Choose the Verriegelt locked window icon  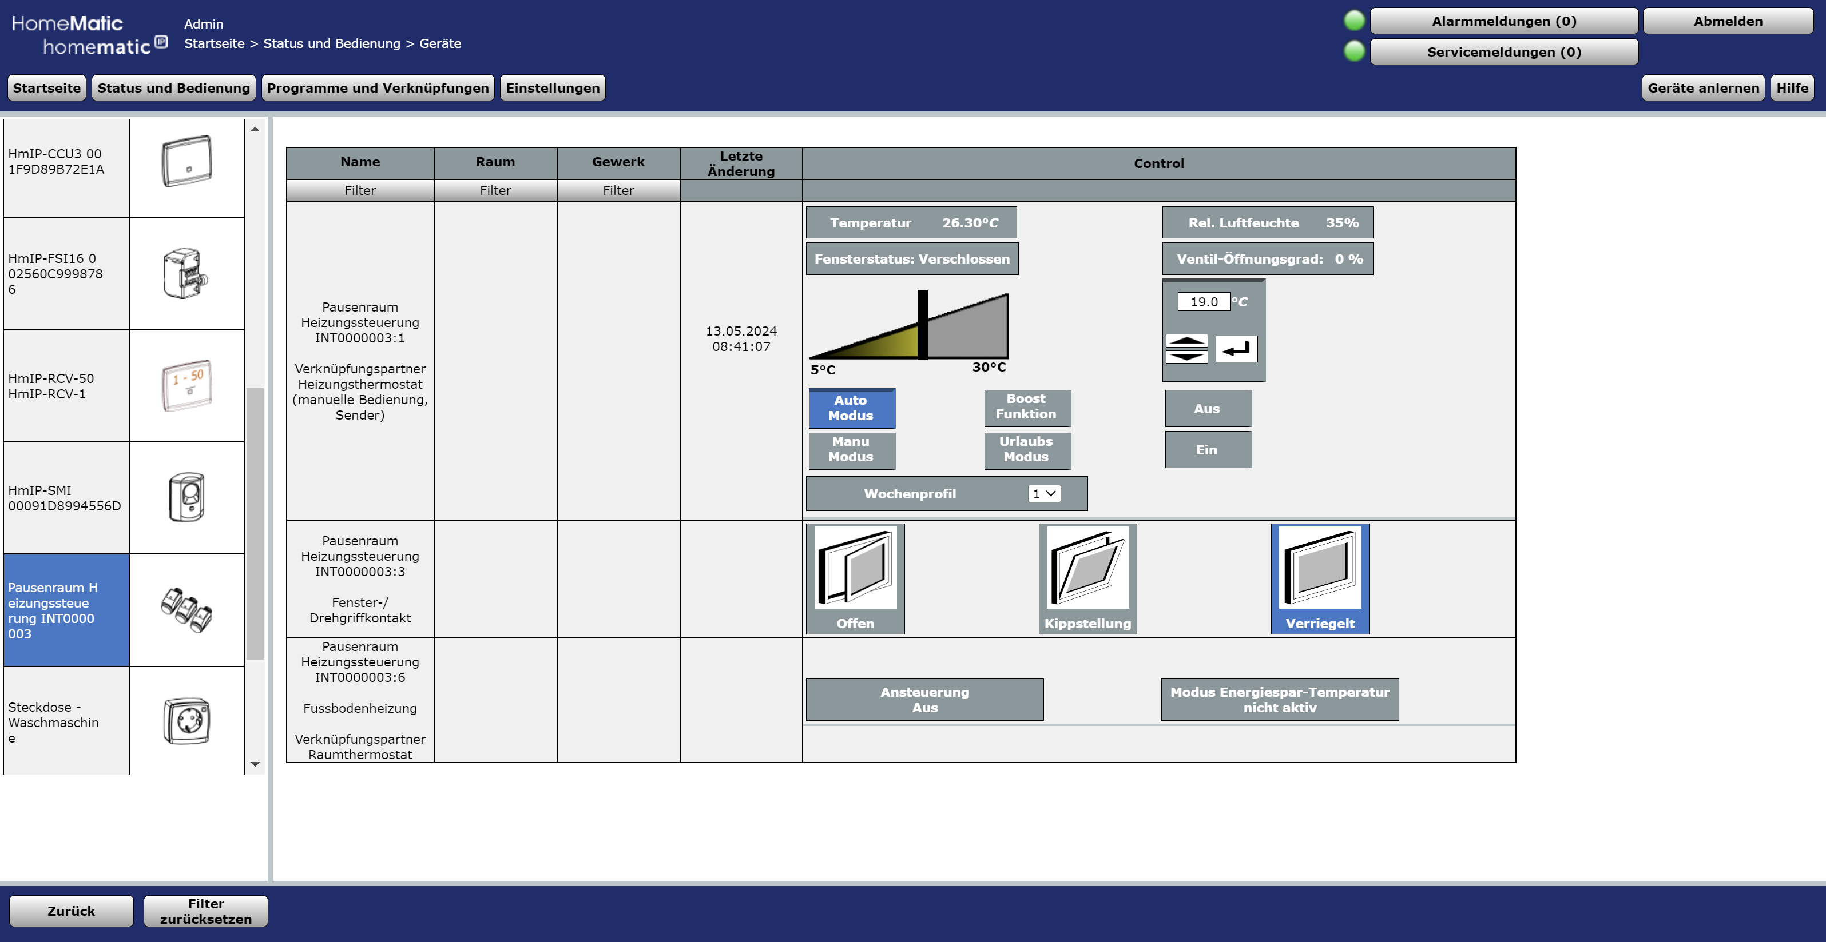(x=1320, y=568)
